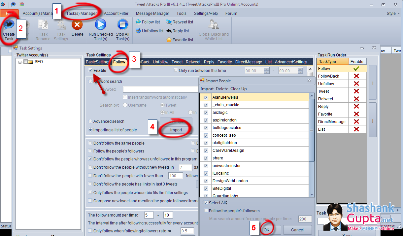This screenshot has width=403, height=236.
Task: Toggle the red X in the Reply row
Action: pos(356,107)
